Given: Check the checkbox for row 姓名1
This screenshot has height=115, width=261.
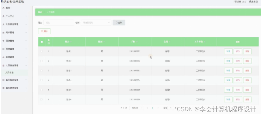Looking at the screenshot, I should (41, 51).
